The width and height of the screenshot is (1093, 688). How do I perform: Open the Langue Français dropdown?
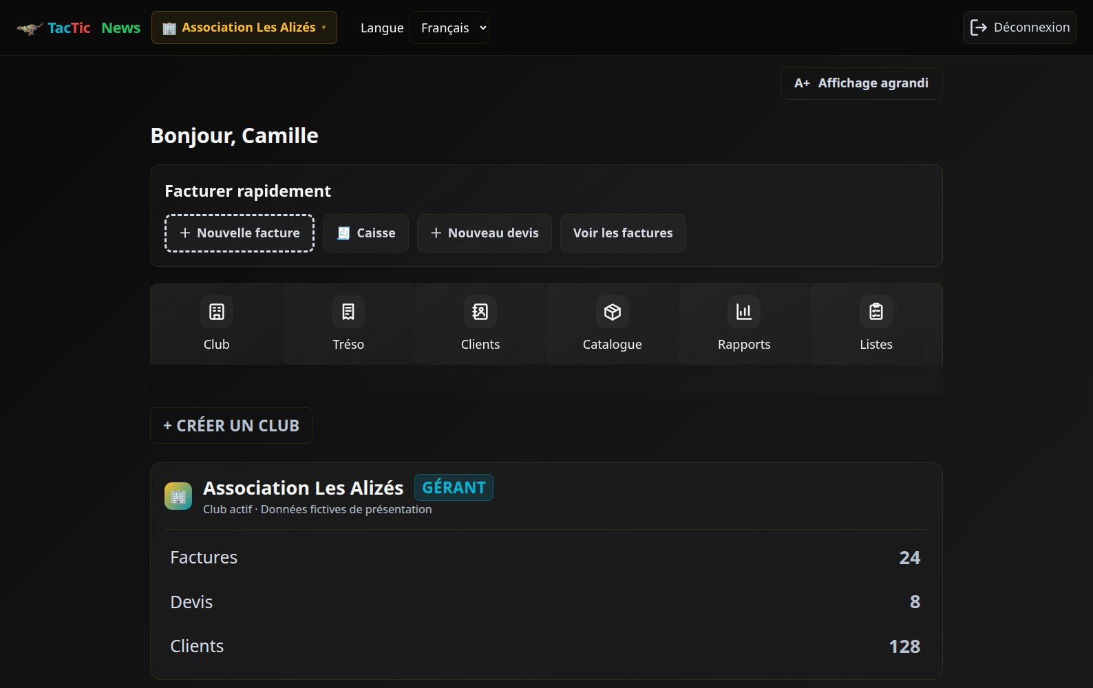[449, 28]
